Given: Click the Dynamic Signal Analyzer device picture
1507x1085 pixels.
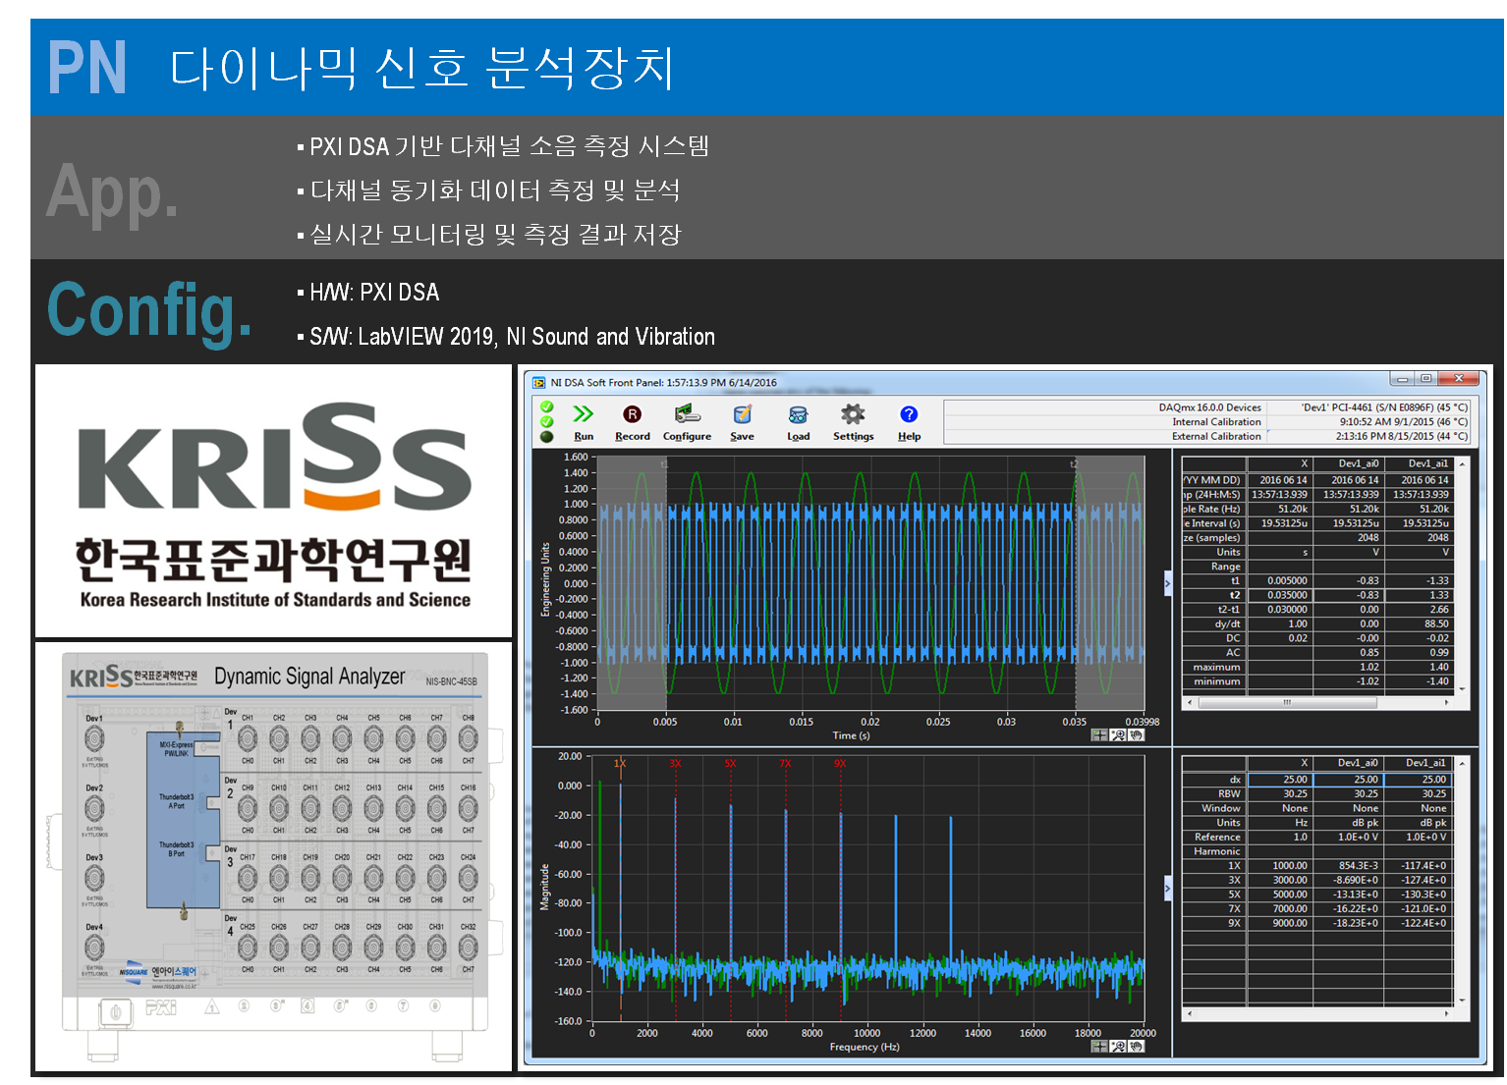Looking at the screenshot, I should pyautogui.click(x=274, y=857).
